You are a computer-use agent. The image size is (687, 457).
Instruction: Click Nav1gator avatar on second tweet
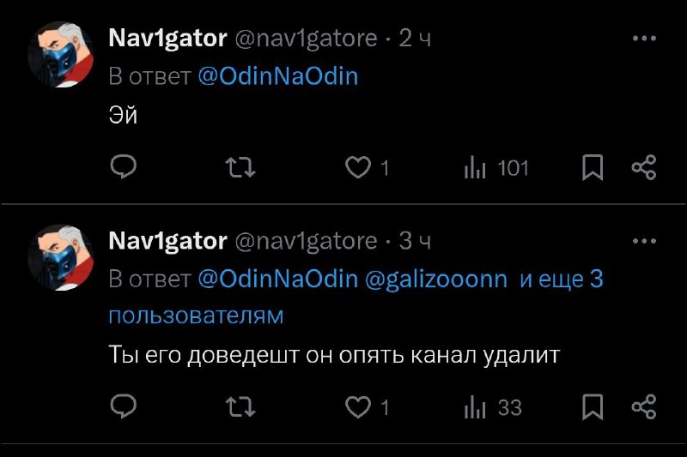pyautogui.click(x=61, y=256)
